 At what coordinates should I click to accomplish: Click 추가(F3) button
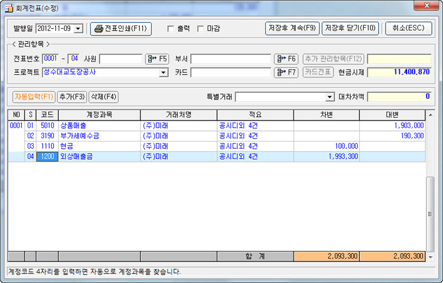point(72,97)
